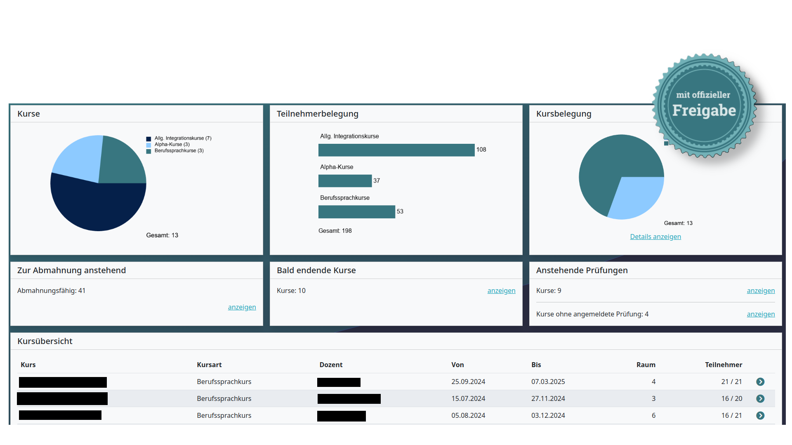
Task: Click the Raum column header
Action: coord(646,365)
